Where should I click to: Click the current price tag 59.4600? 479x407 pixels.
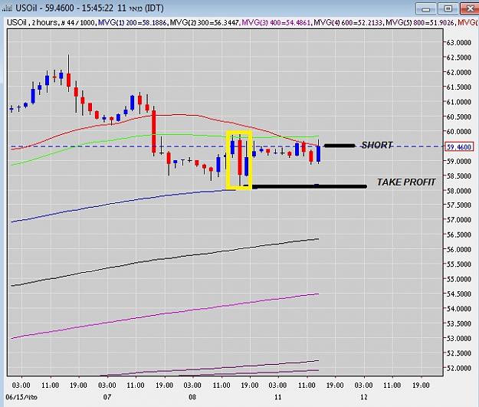(x=459, y=147)
